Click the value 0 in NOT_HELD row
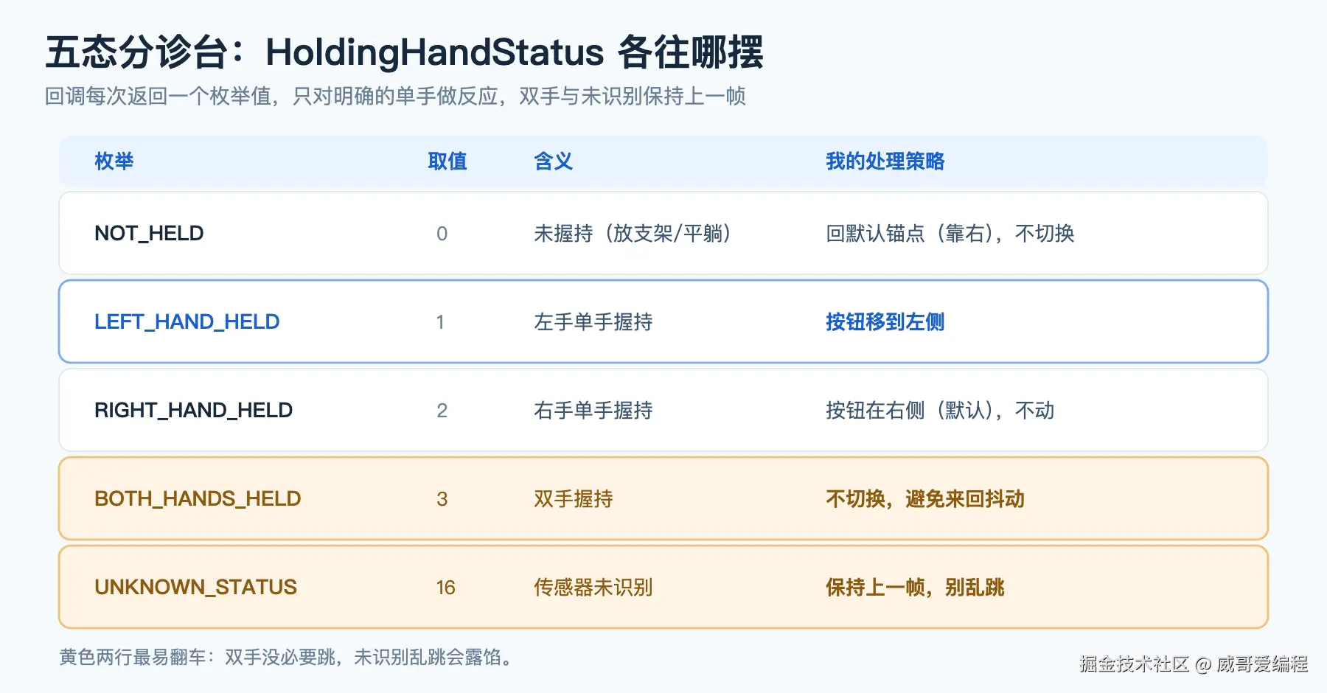The width and height of the screenshot is (1327, 693). 442,234
